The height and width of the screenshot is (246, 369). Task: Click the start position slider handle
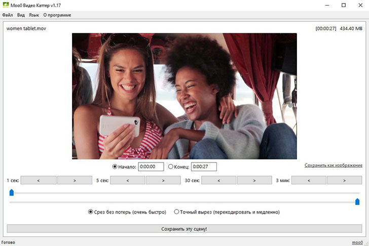pos(12,192)
